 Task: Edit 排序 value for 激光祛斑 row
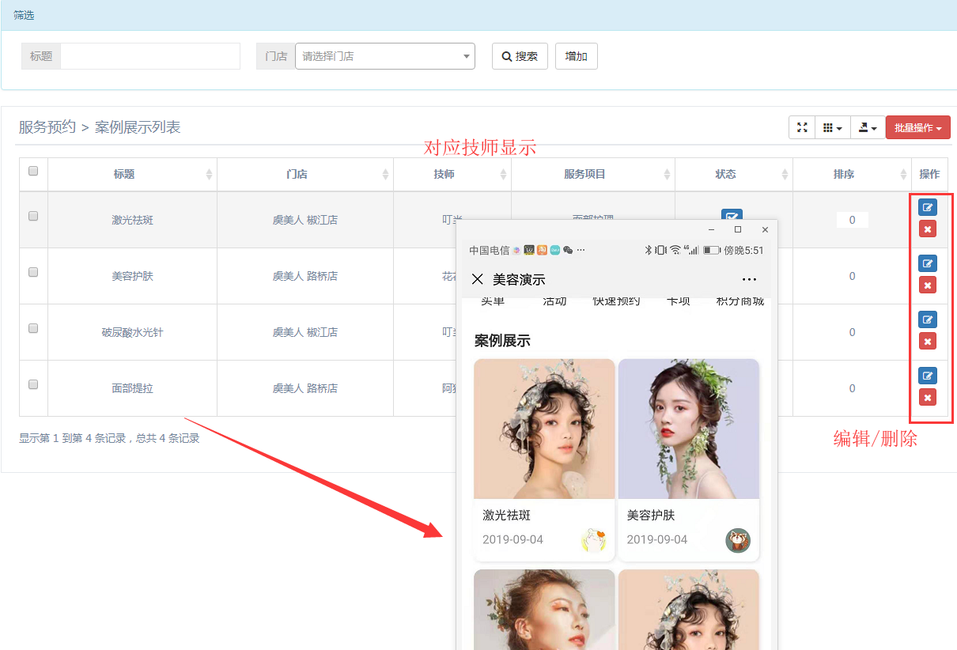coord(852,220)
